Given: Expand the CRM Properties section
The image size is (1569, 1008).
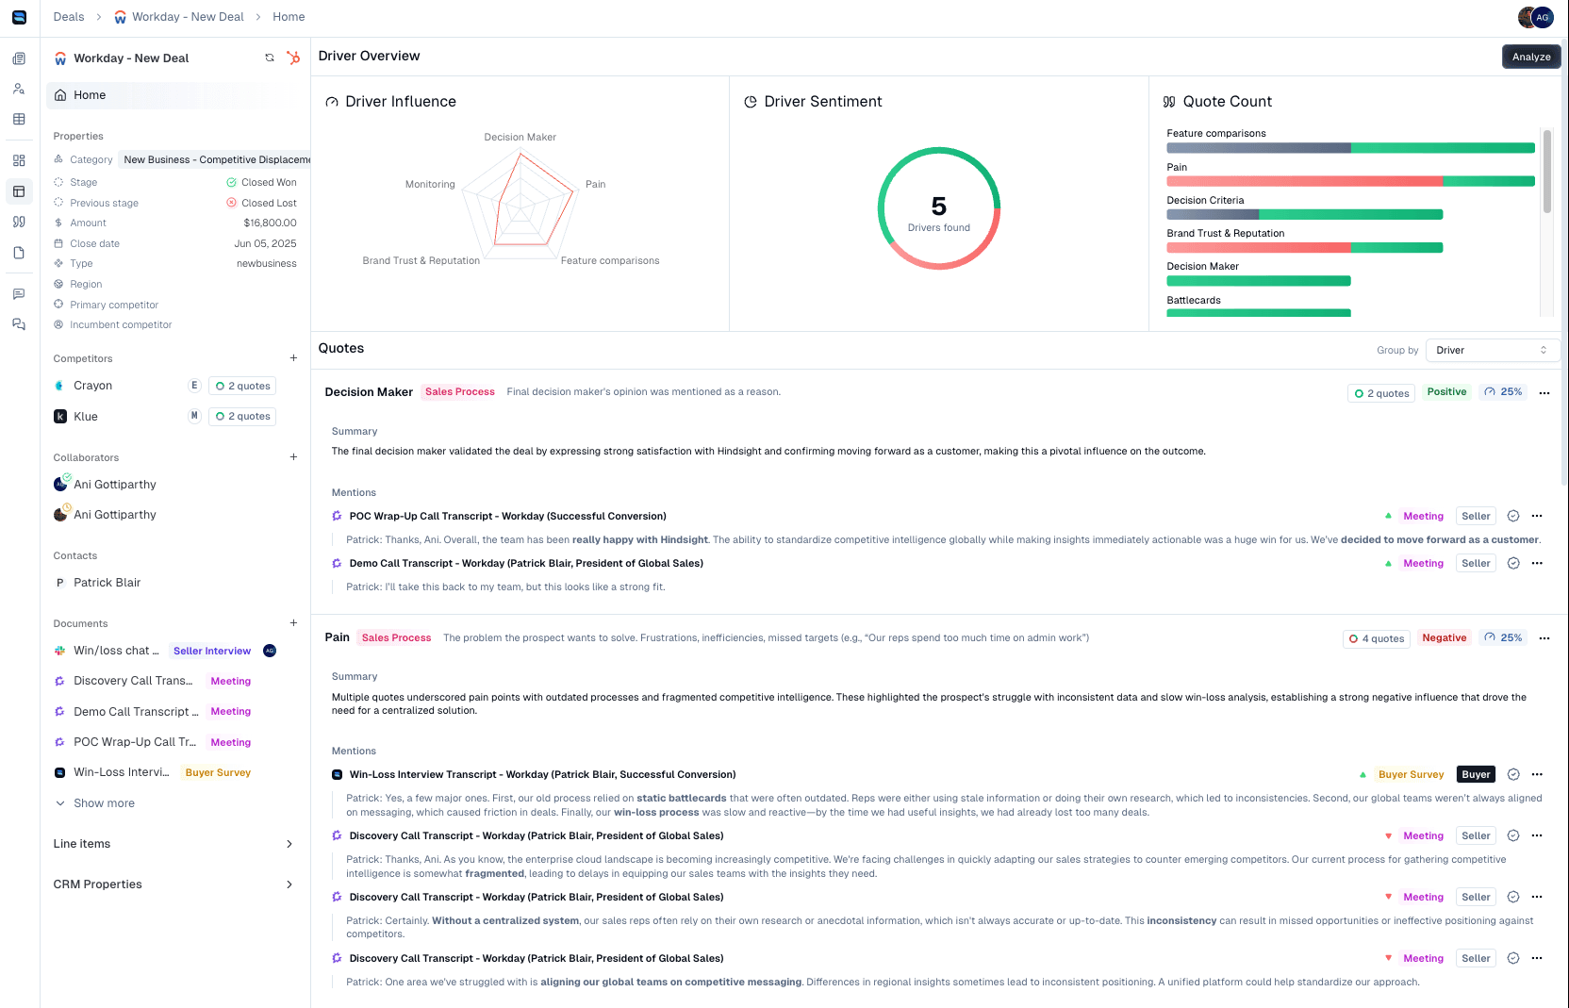Looking at the screenshot, I should (x=173, y=884).
